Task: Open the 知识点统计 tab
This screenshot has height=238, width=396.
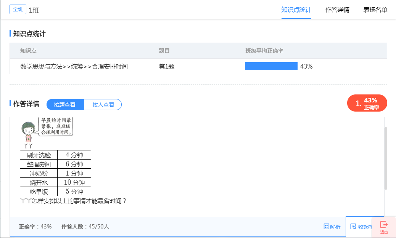Action: pyautogui.click(x=296, y=10)
